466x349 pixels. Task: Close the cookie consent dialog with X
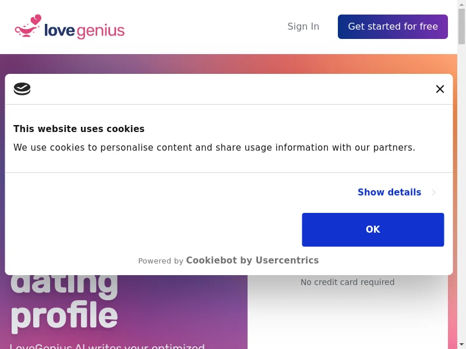tap(440, 89)
